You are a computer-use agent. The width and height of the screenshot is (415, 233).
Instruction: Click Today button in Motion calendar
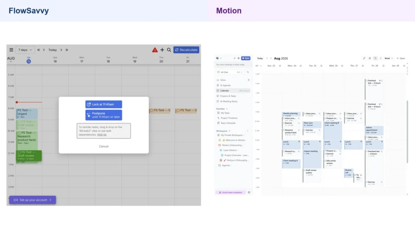[260, 58]
